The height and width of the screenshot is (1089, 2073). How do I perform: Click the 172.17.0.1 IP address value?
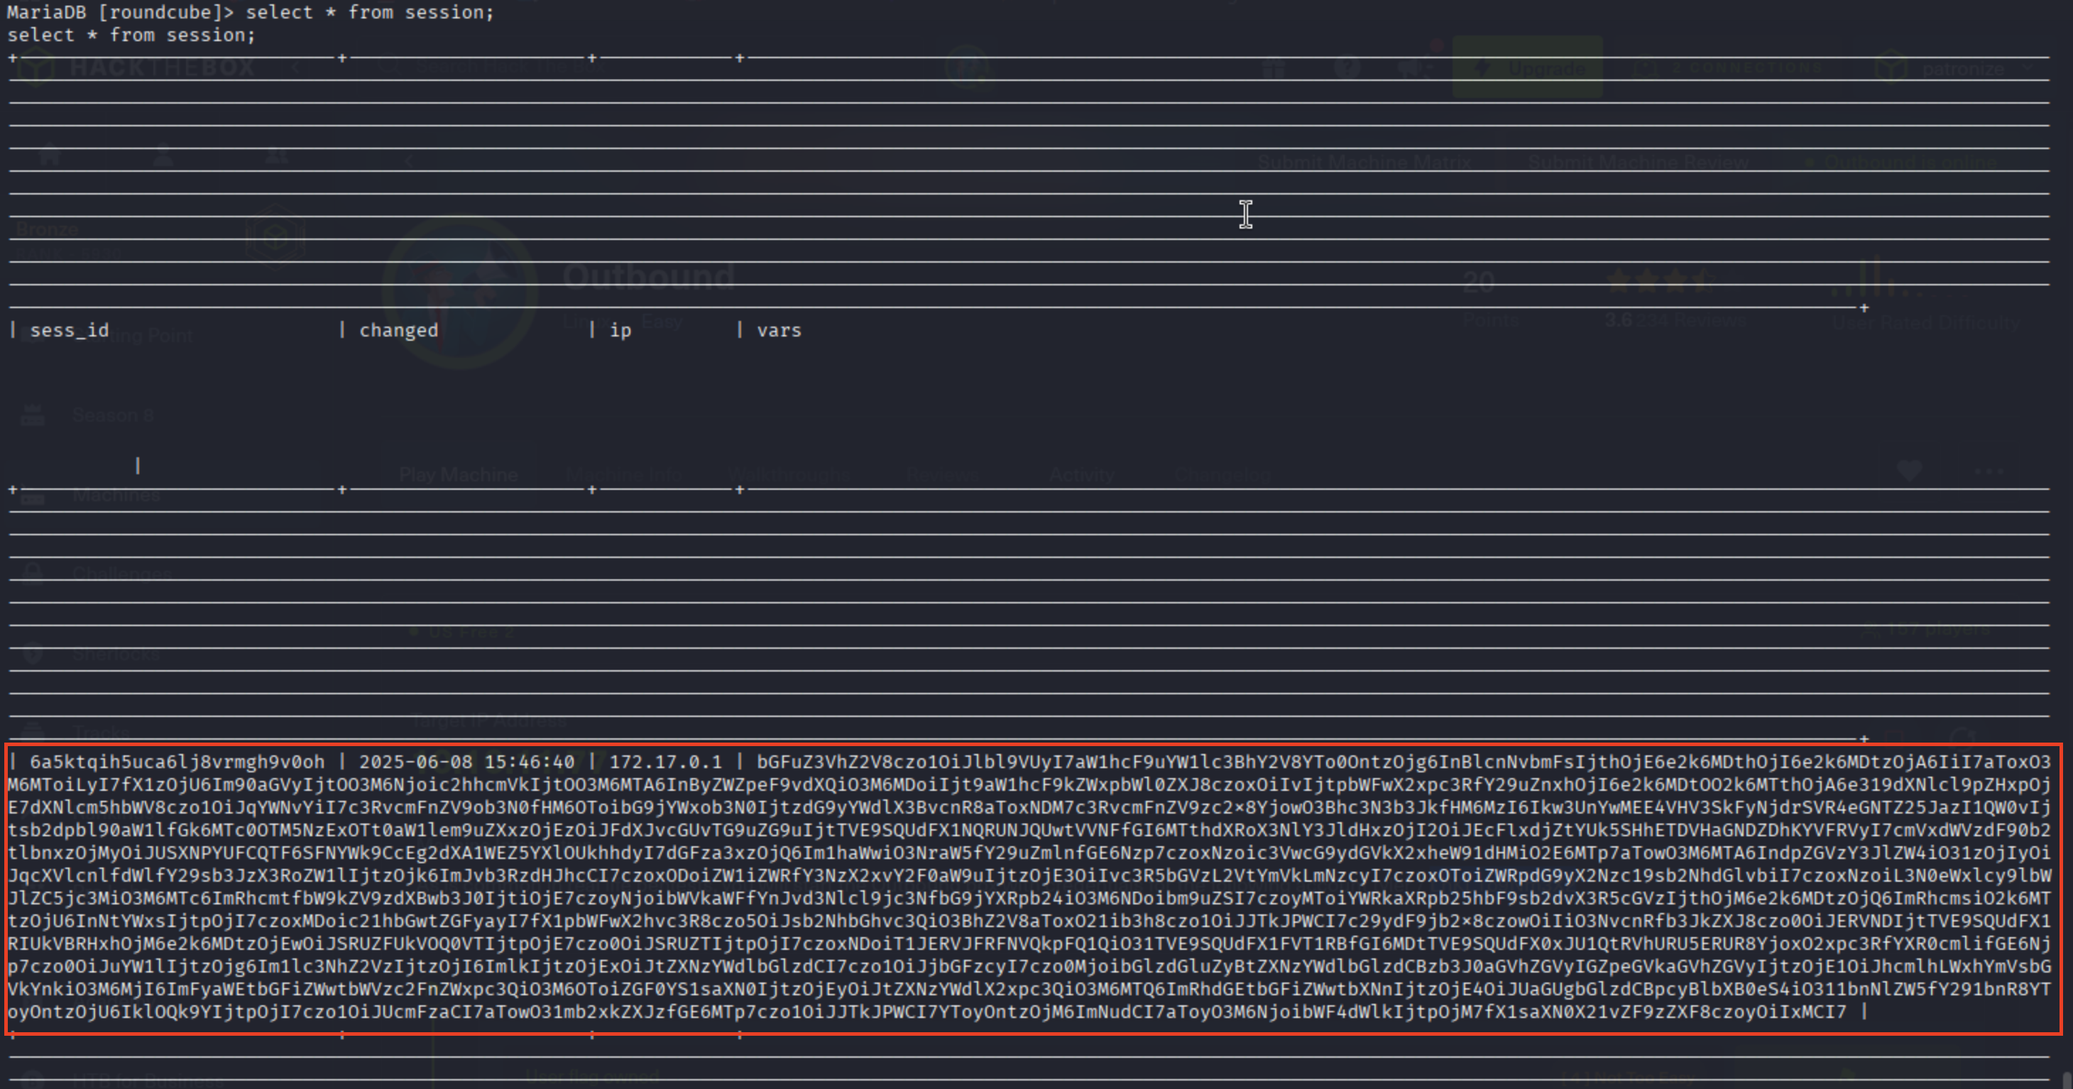(665, 762)
